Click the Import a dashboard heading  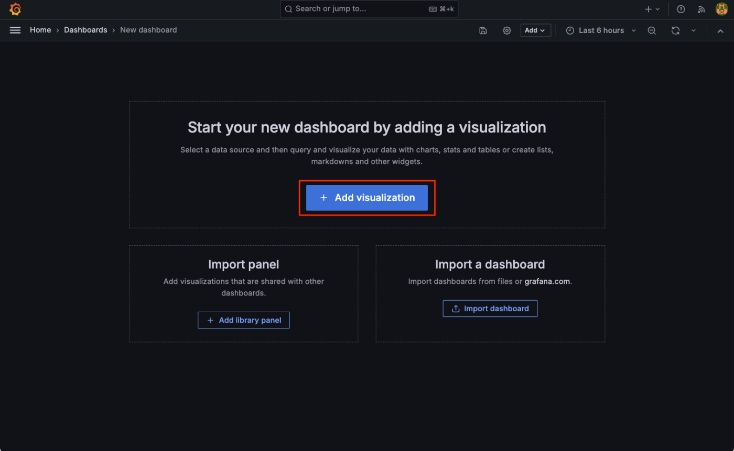click(490, 265)
